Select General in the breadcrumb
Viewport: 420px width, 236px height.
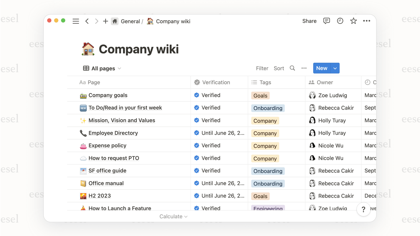[x=130, y=21]
